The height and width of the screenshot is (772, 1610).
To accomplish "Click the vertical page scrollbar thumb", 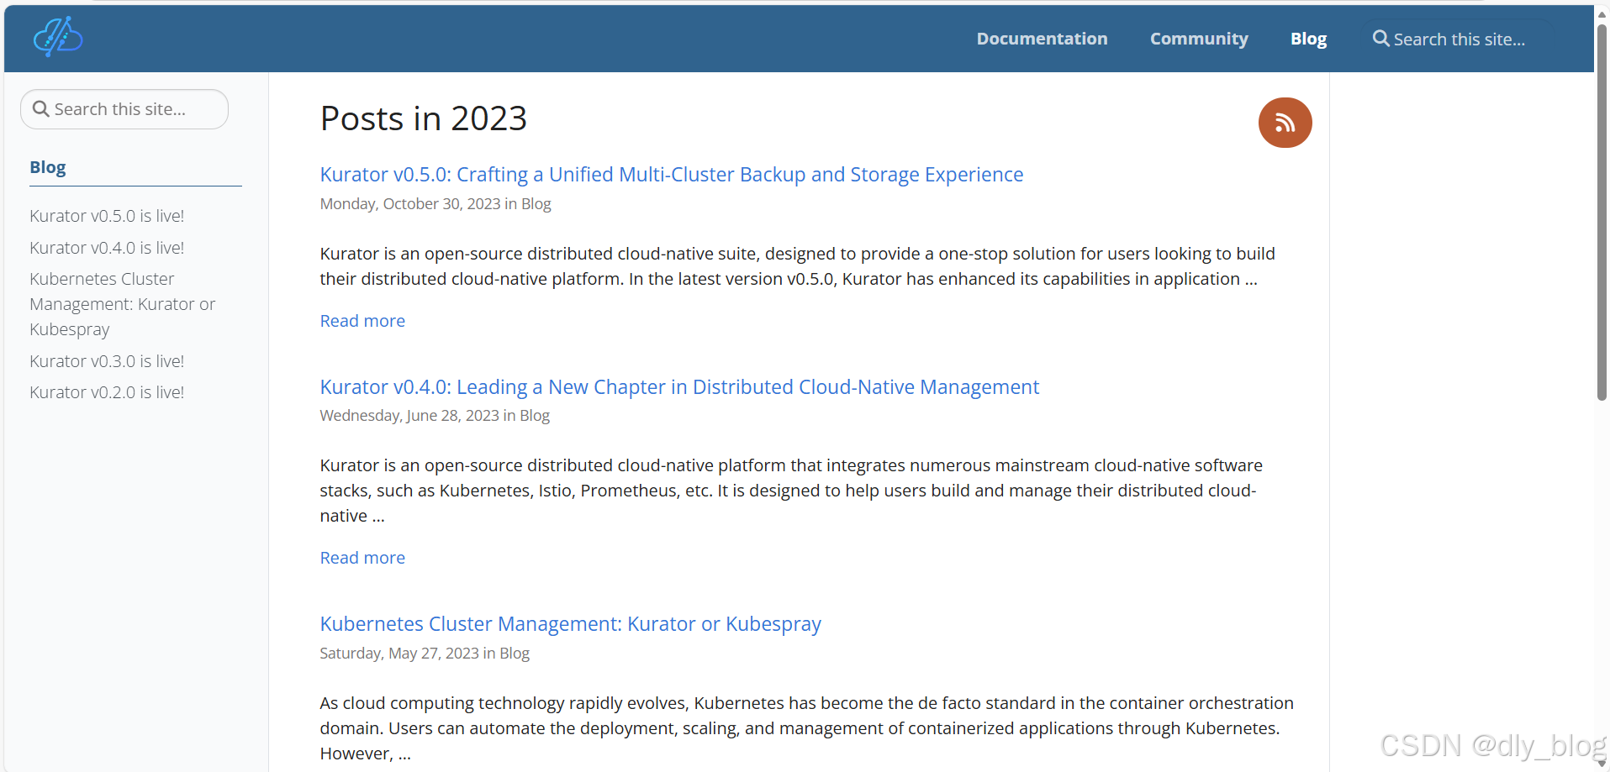I will (x=1602, y=212).
